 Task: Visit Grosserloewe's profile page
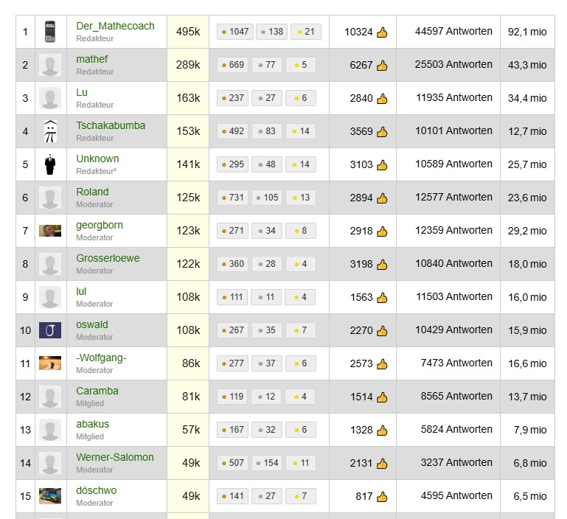[x=108, y=258]
